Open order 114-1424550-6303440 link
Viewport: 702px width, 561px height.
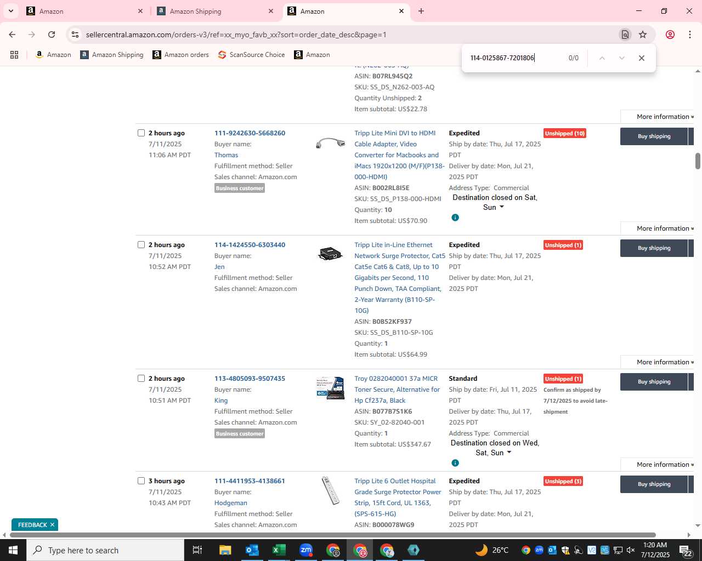250,245
